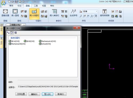Click the 生成序号 generate serial number icon
The width and height of the screenshot is (133, 98).
[x=73, y=11]
